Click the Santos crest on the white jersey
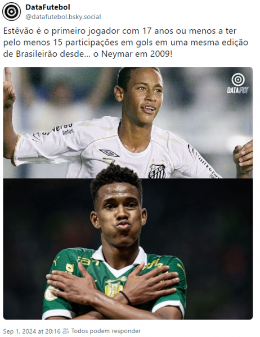 click(x=157, y=171)
